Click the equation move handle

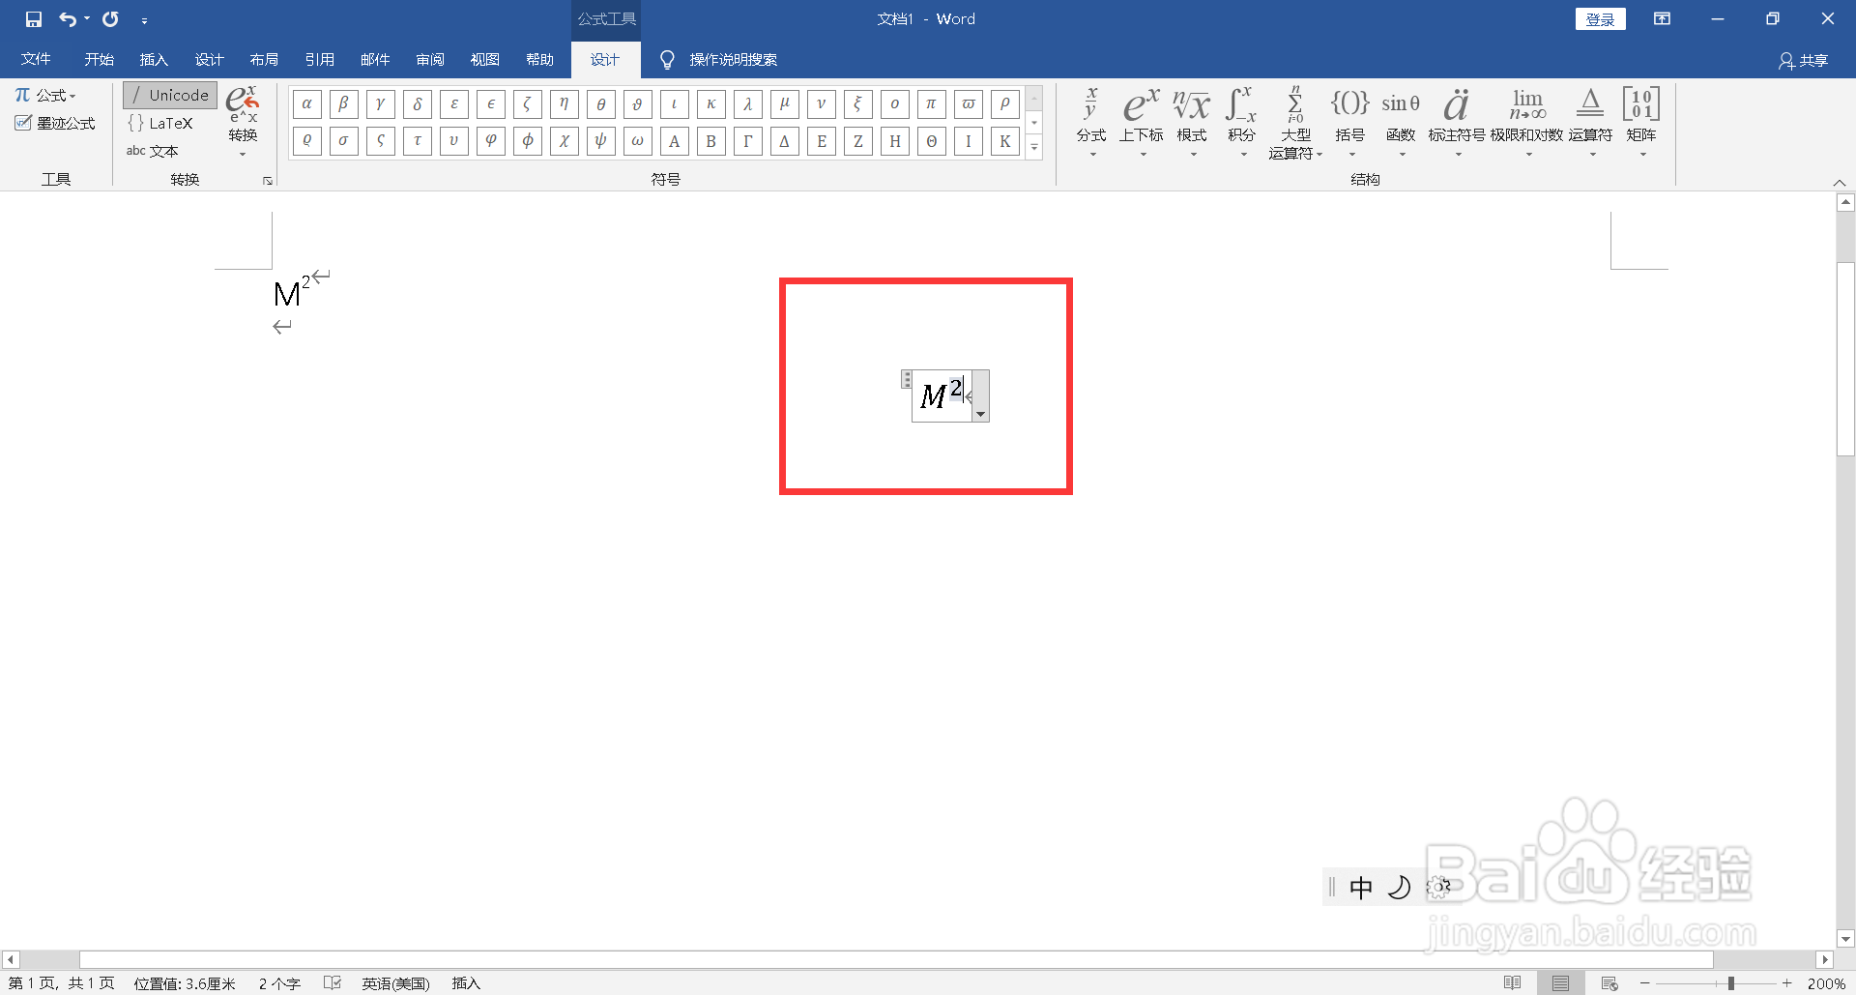pyautogui.click(x=907, y=379)
